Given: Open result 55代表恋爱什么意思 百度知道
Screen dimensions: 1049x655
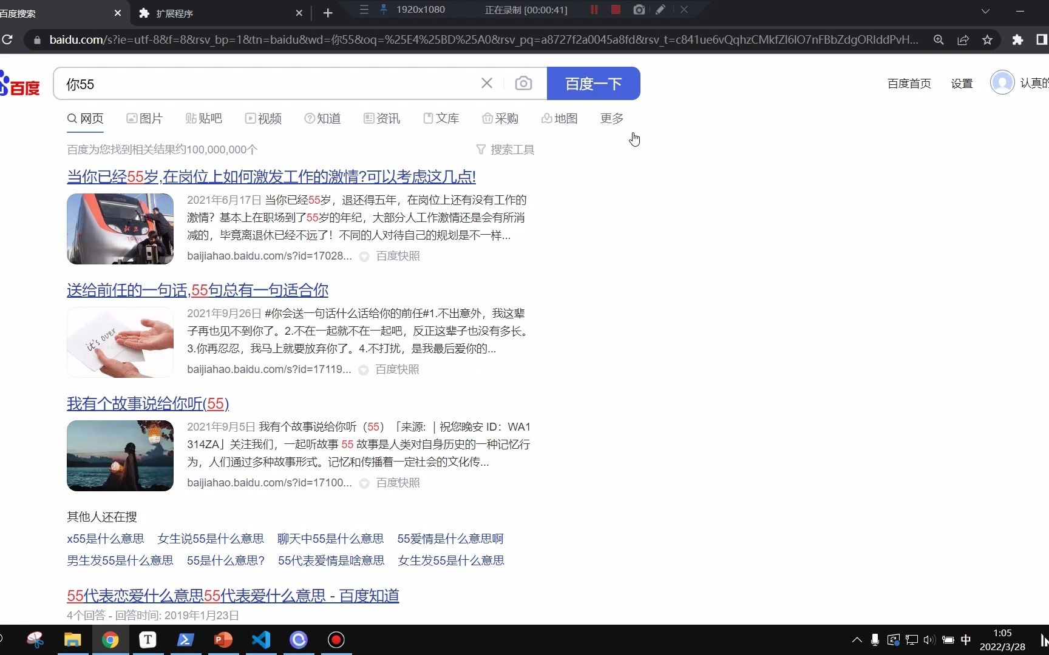Looking at the screenshot, I should pyautogui.click(x=233, y=596).
